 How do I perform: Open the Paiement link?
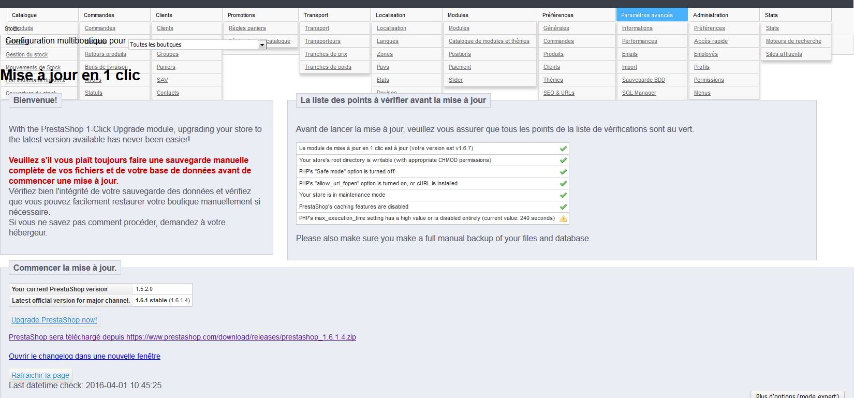460,67
